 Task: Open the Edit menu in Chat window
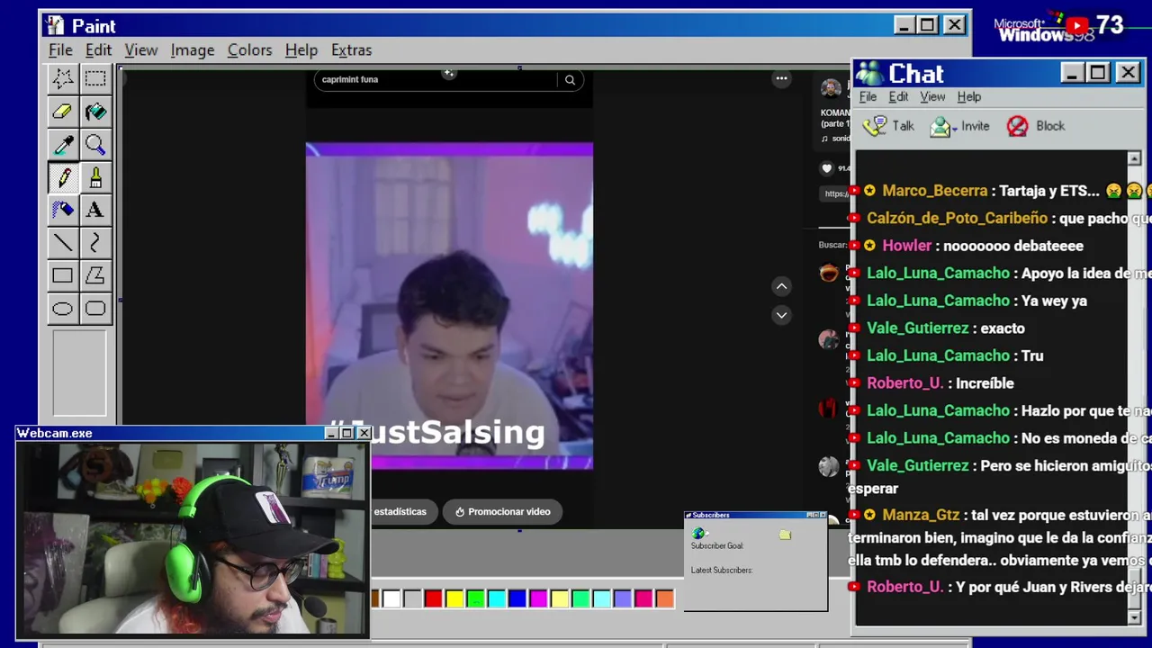pyautogui.click(x=898, y=96)
